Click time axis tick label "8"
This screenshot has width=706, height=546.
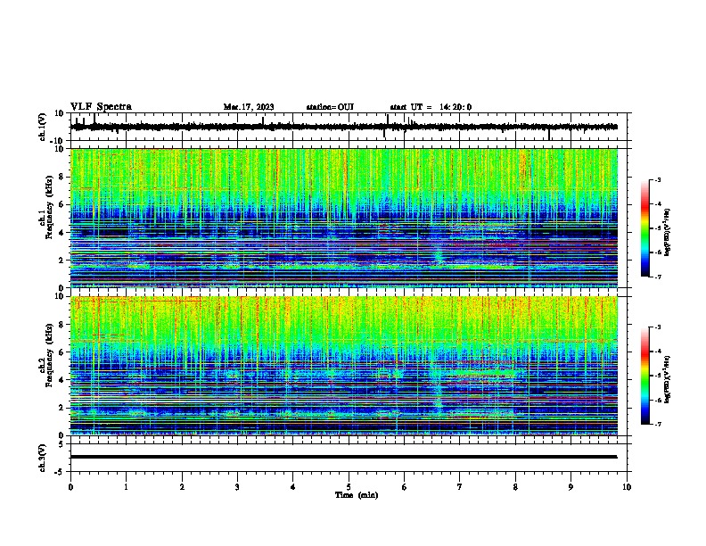[515, 487]
